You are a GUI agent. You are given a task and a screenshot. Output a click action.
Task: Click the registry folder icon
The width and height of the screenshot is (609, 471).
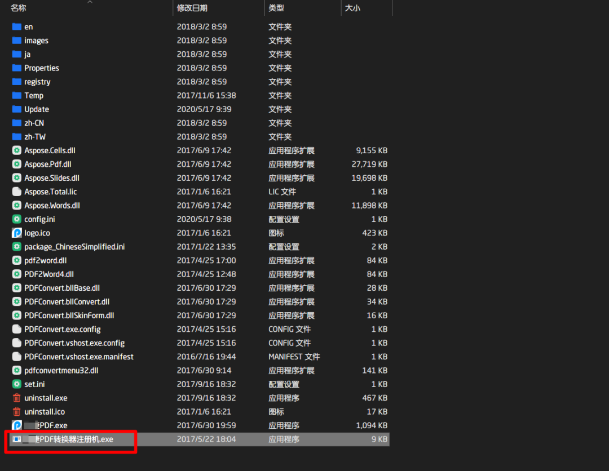17,82
